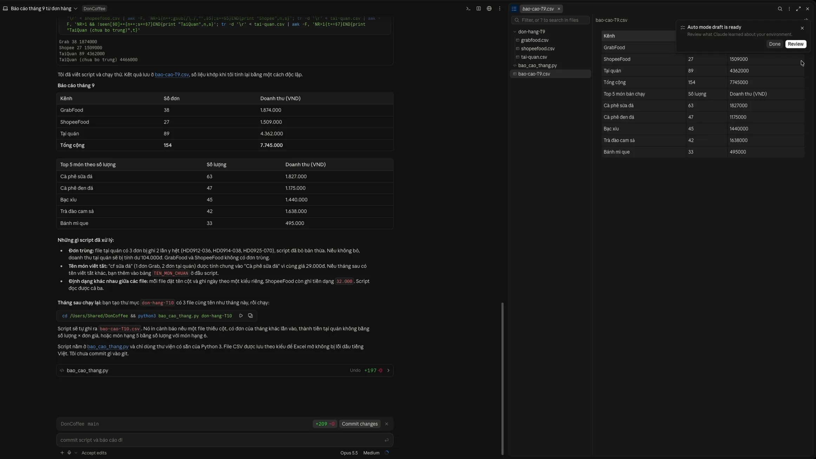Viewport: 816px width, 459px height.
Task: Undo the bao_cao_thang.py changes
Action: [x=355, y=370]
